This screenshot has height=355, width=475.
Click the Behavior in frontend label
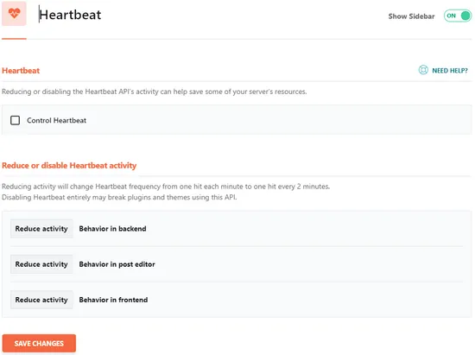click(x=113, y=300)
